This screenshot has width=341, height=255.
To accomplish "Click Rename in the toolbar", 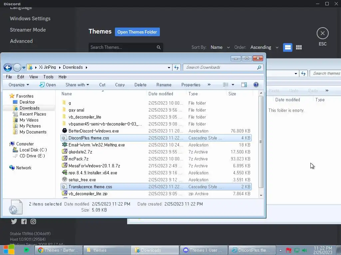I will pos(164,85).
